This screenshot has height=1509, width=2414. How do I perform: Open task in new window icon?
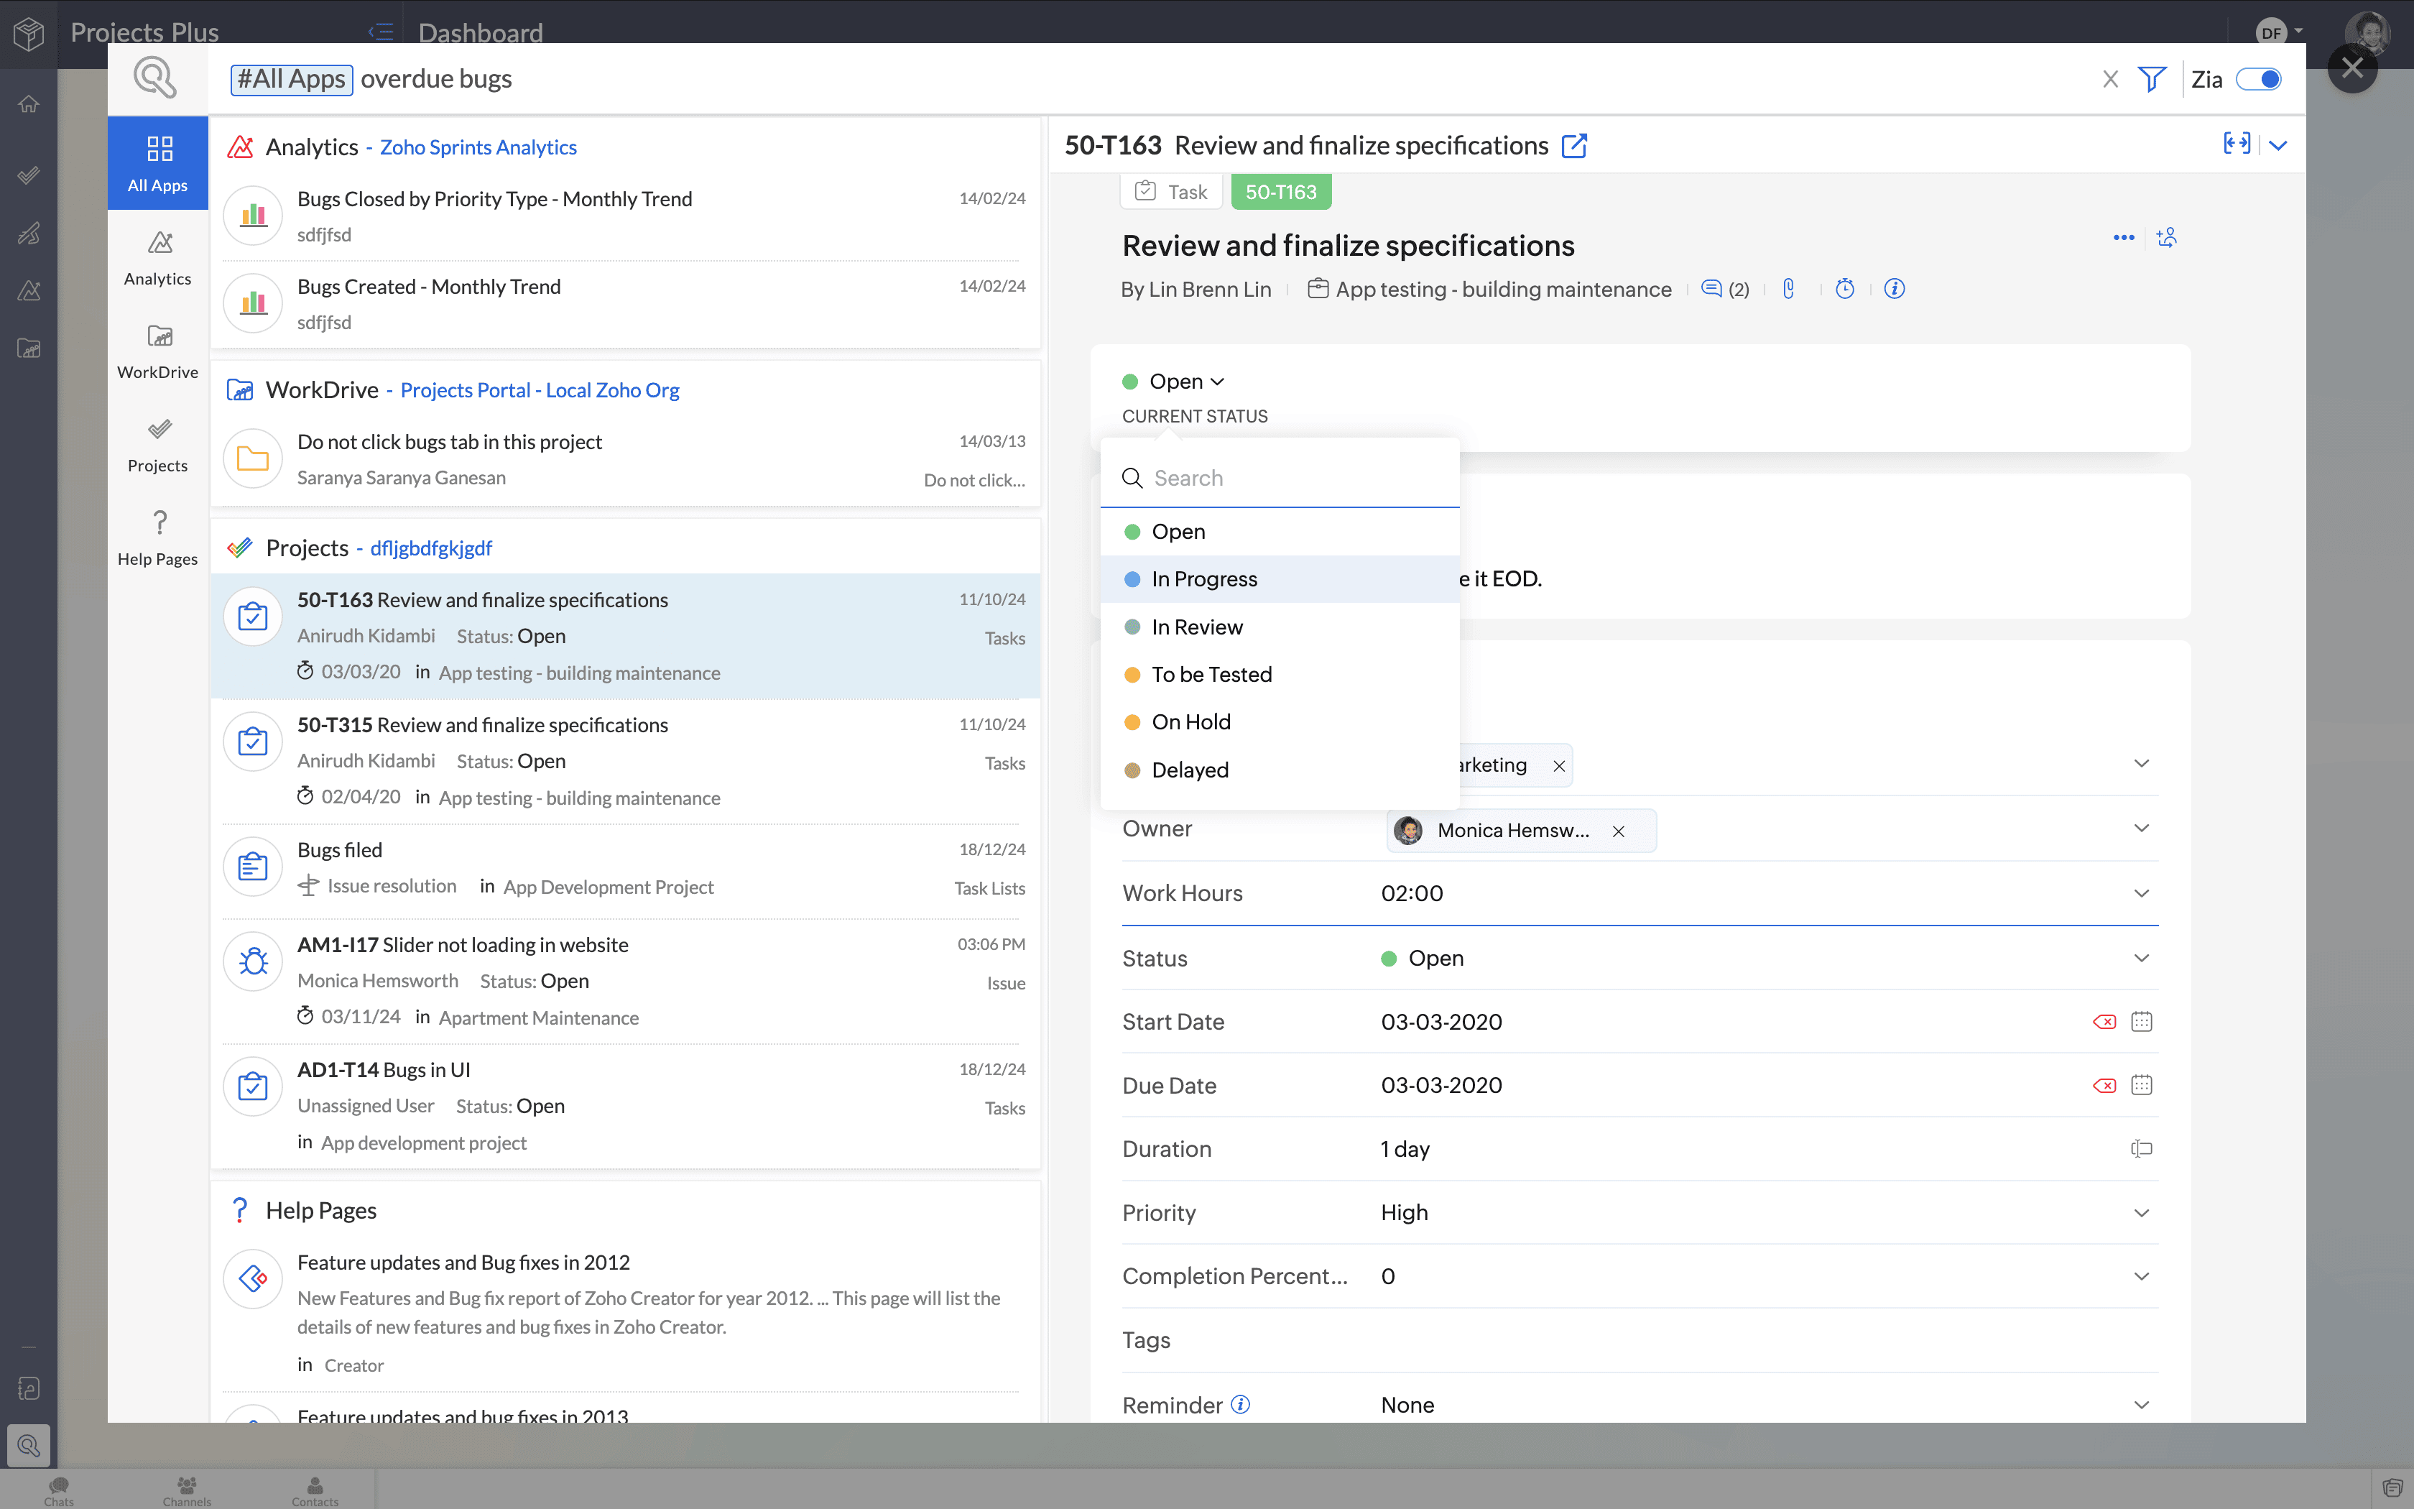(x=1574, y=146)
